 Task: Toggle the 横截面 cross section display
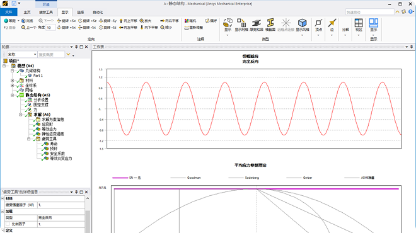click(x=270, y=25)
